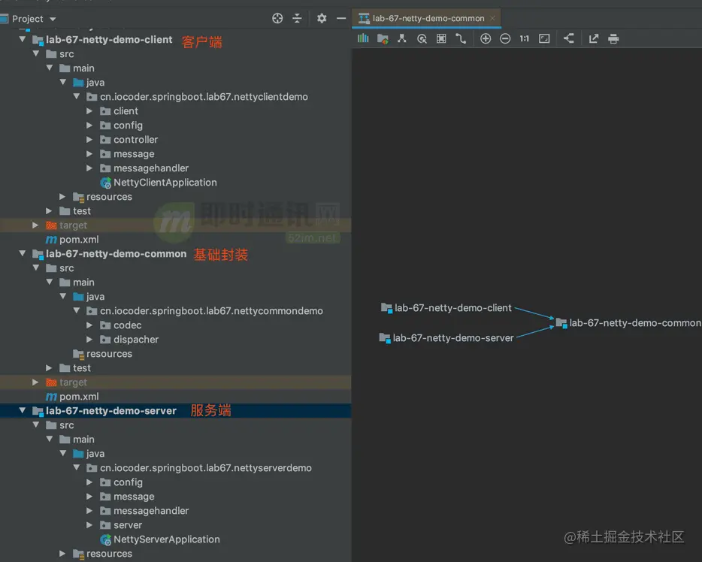
Task: Collapse lab-67-netty-demo-common module
Action: pos(23,254)
